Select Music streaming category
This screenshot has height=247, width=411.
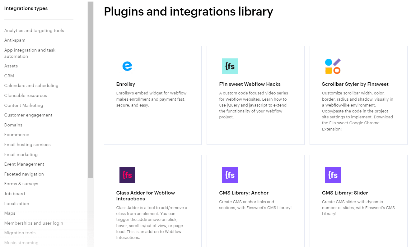coord(21,243)
